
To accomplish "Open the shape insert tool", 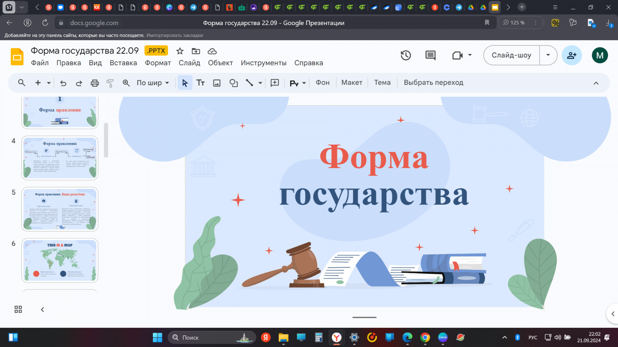I will 233,83.
